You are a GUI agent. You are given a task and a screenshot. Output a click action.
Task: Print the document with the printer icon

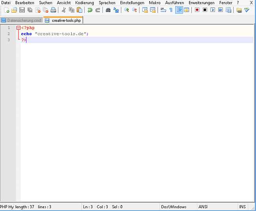(53, 10)
